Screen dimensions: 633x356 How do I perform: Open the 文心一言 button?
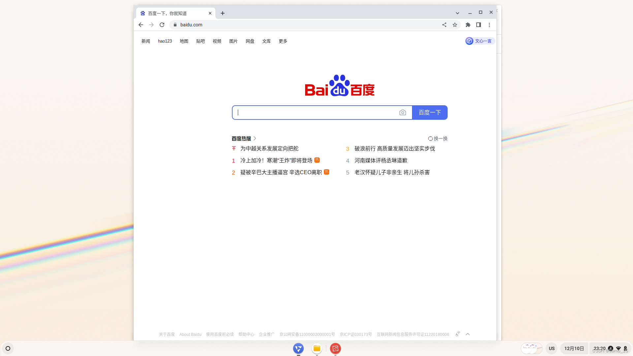tap(480, 41)
